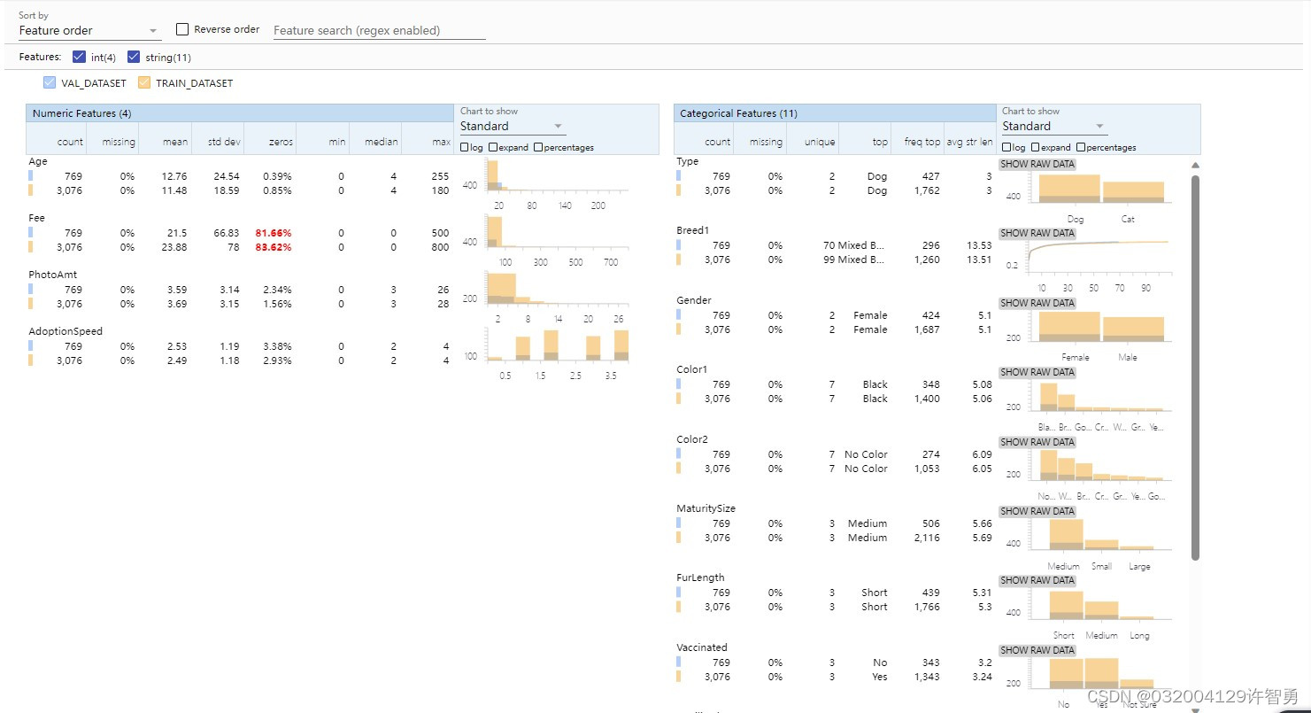Click SHOW RAW DATA for Color1

(x=1037, y=372)
